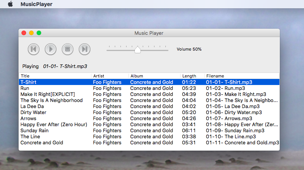Click filename 01-09- Sunday Rain.mp3
This screenshot has width=304, height=170.
pyautogui.click(x=235, y=130)
